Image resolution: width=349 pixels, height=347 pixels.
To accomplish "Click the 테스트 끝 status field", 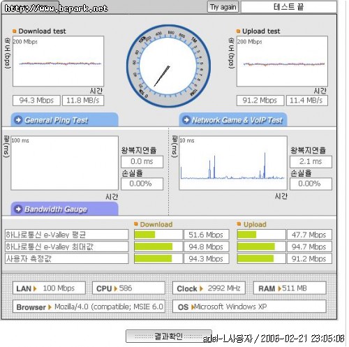I will [289, 7].
